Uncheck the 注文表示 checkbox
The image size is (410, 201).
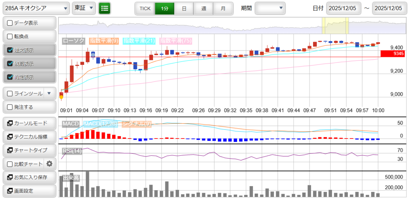[x=10, y=50]
